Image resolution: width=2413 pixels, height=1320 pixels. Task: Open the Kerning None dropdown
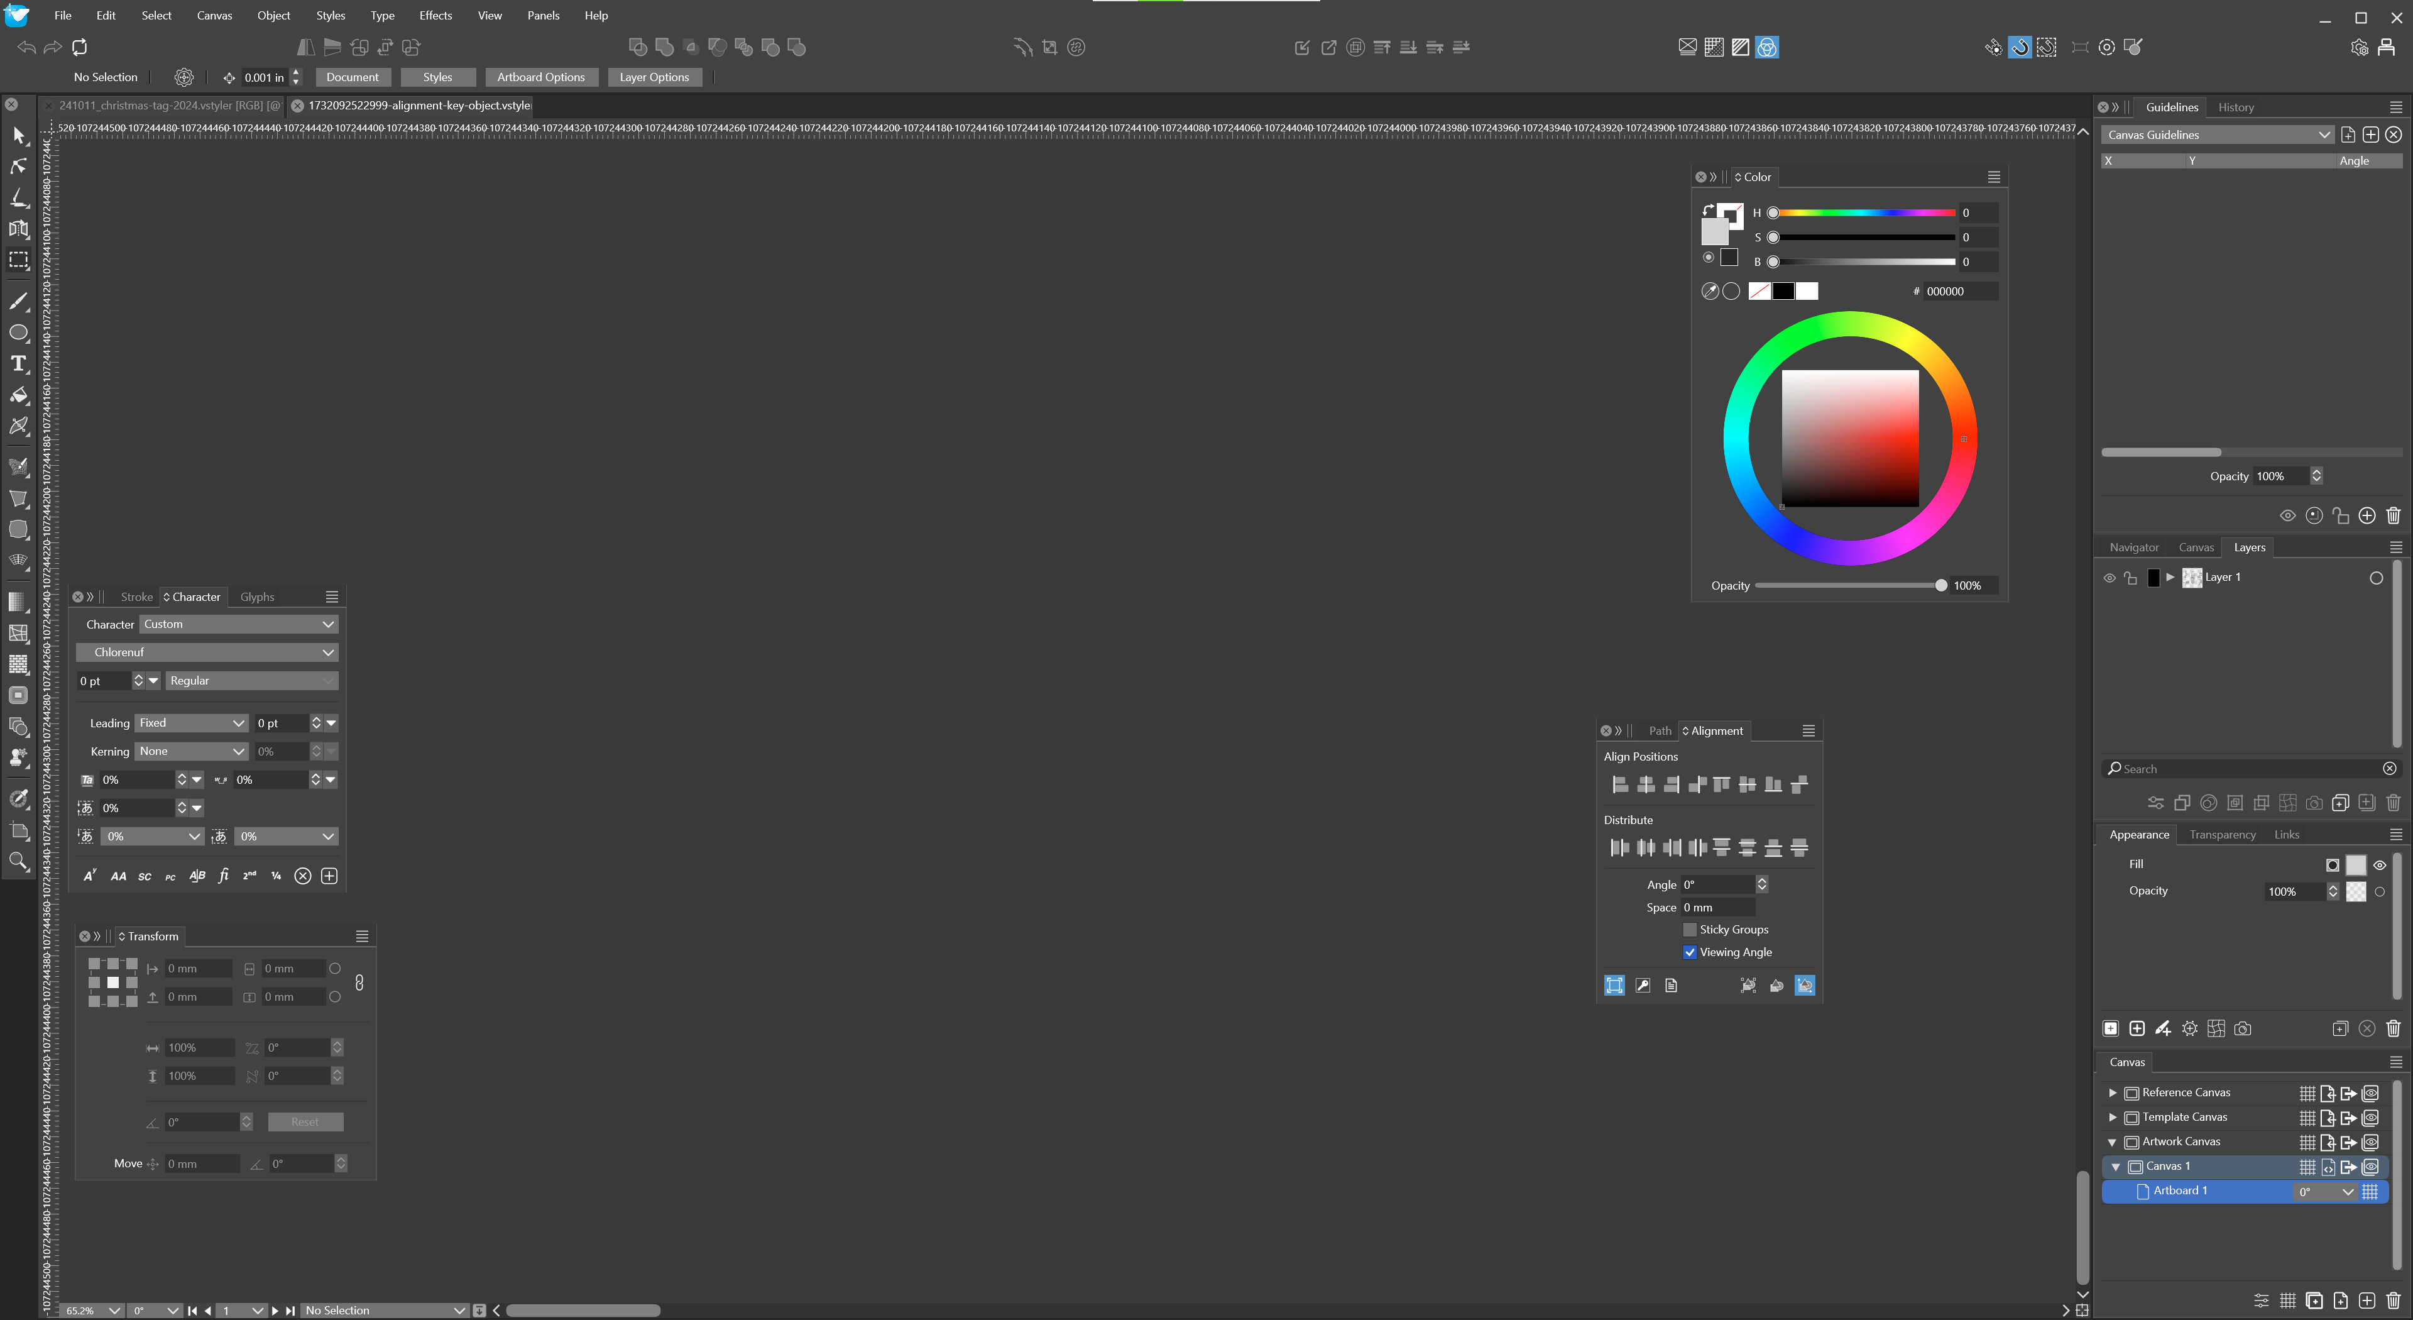pyautogui.click(x=191, y=751)
